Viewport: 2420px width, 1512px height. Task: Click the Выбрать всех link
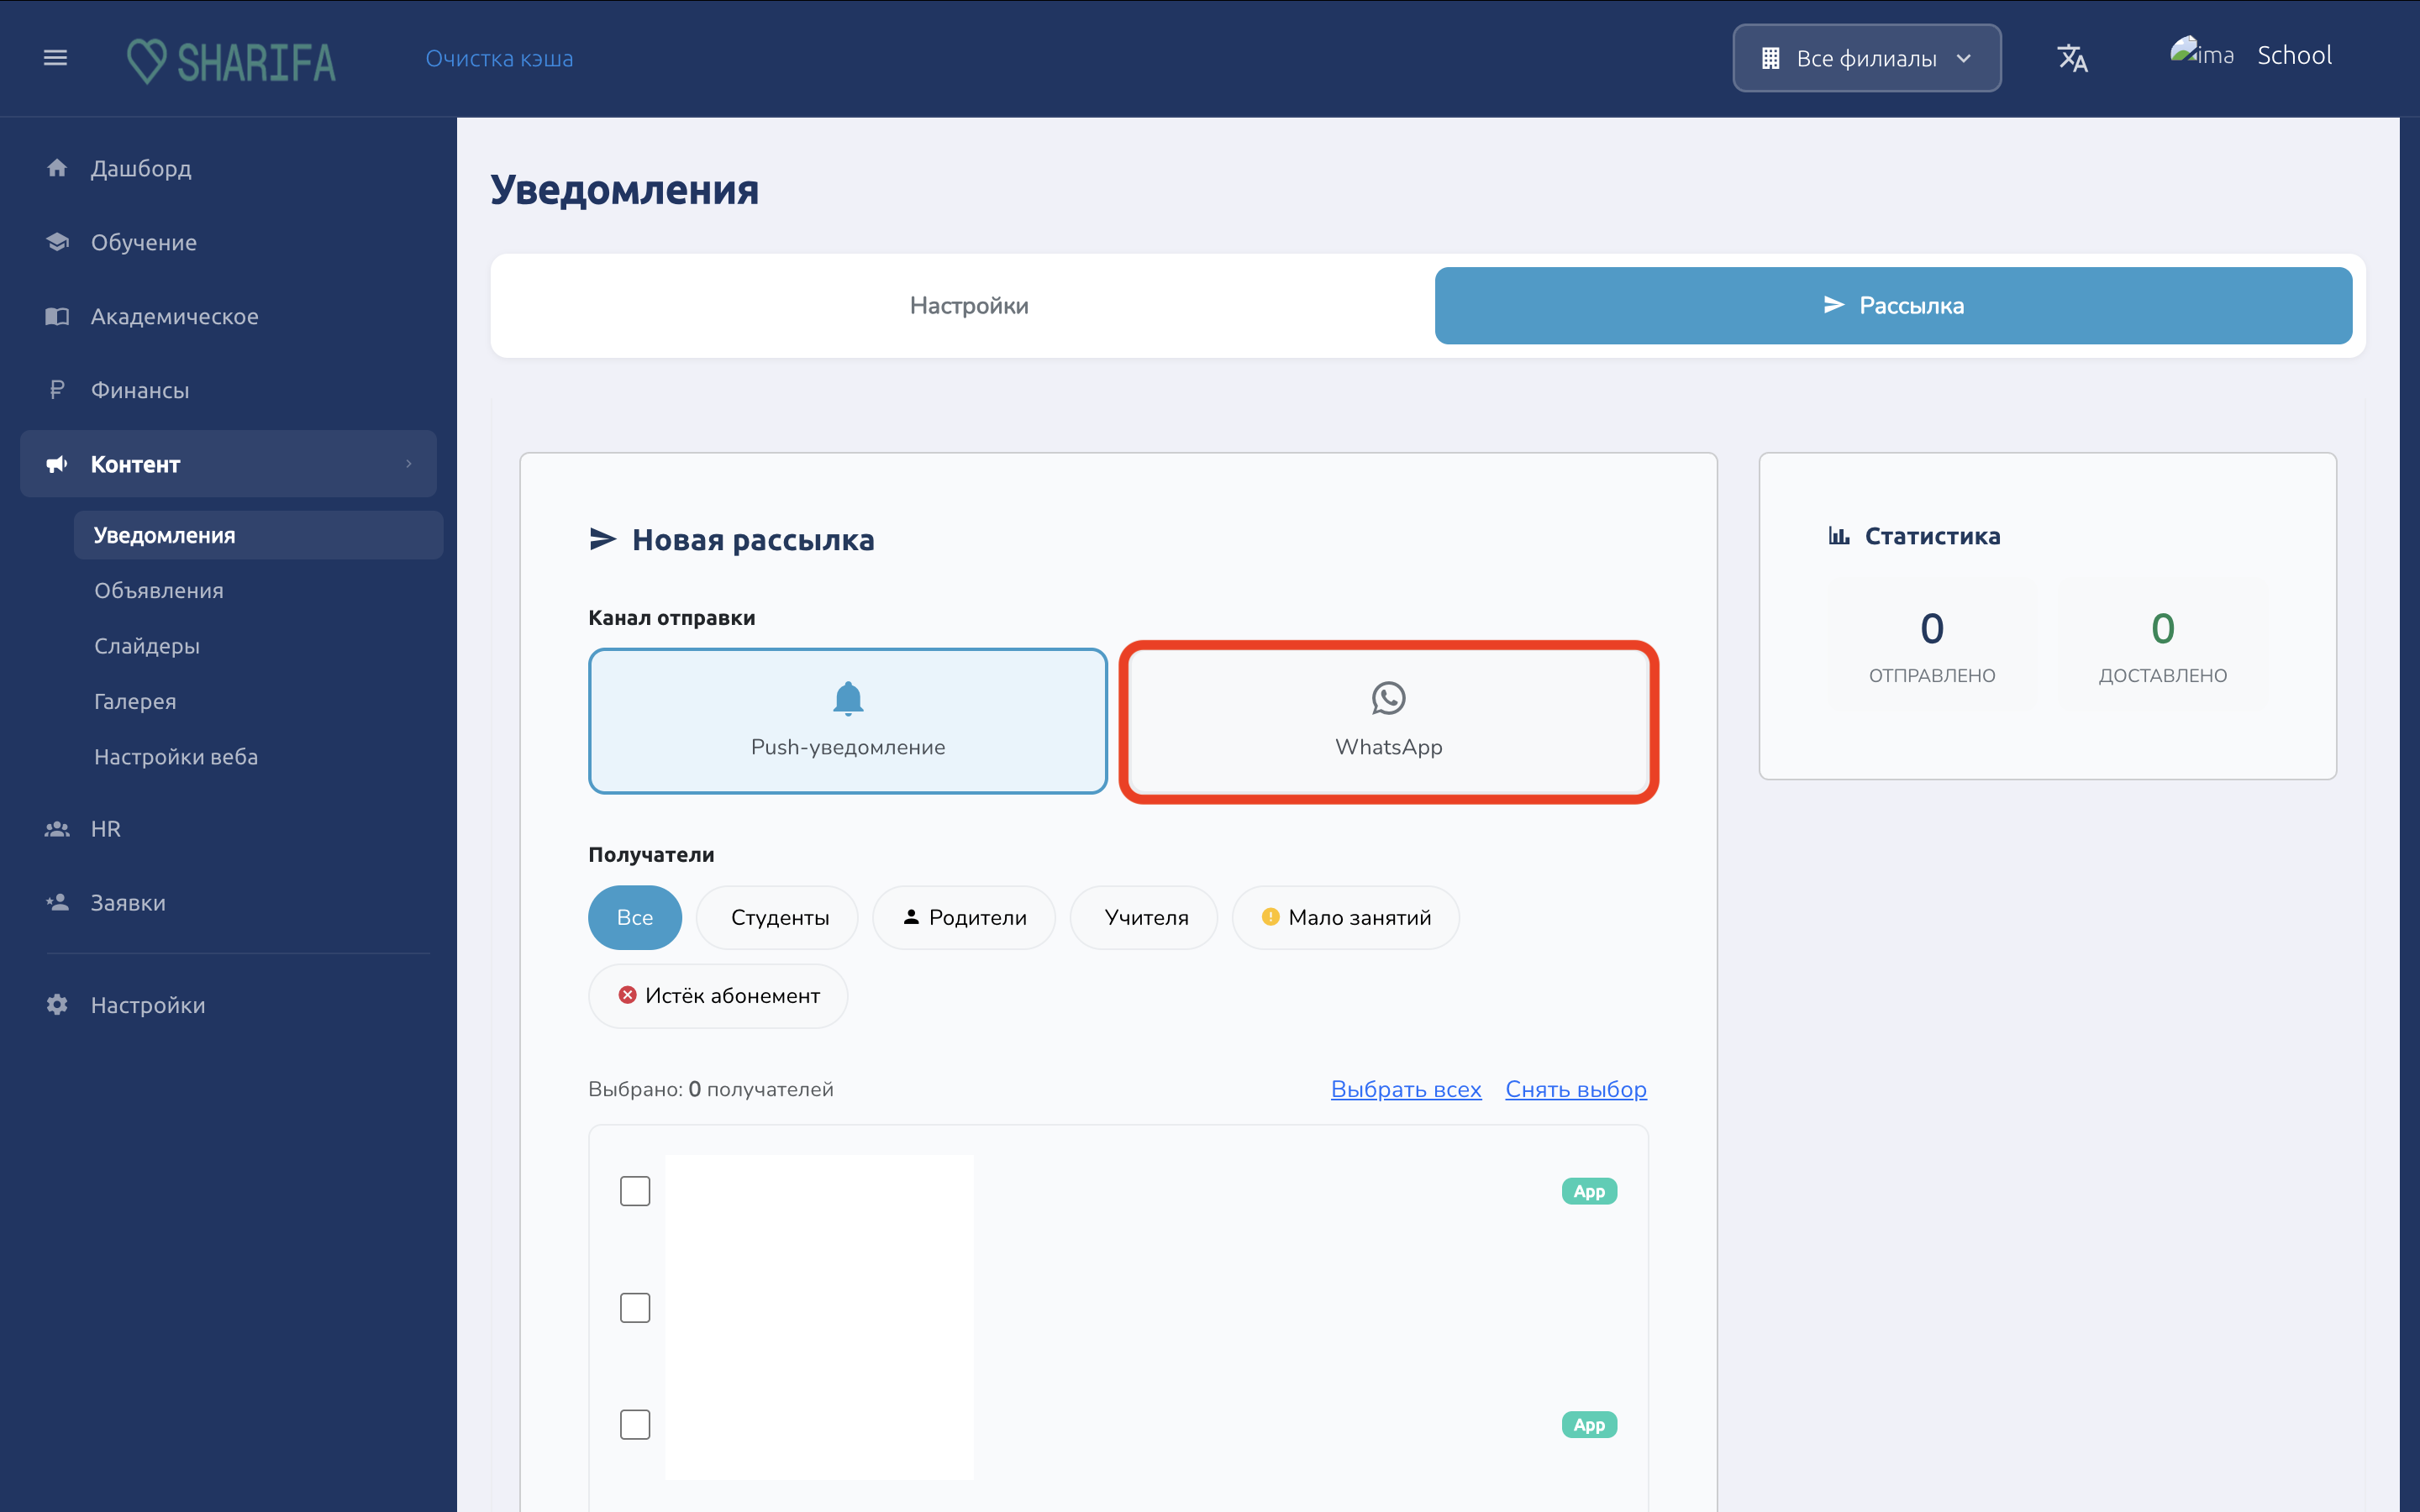(x=1405, y=1089)
